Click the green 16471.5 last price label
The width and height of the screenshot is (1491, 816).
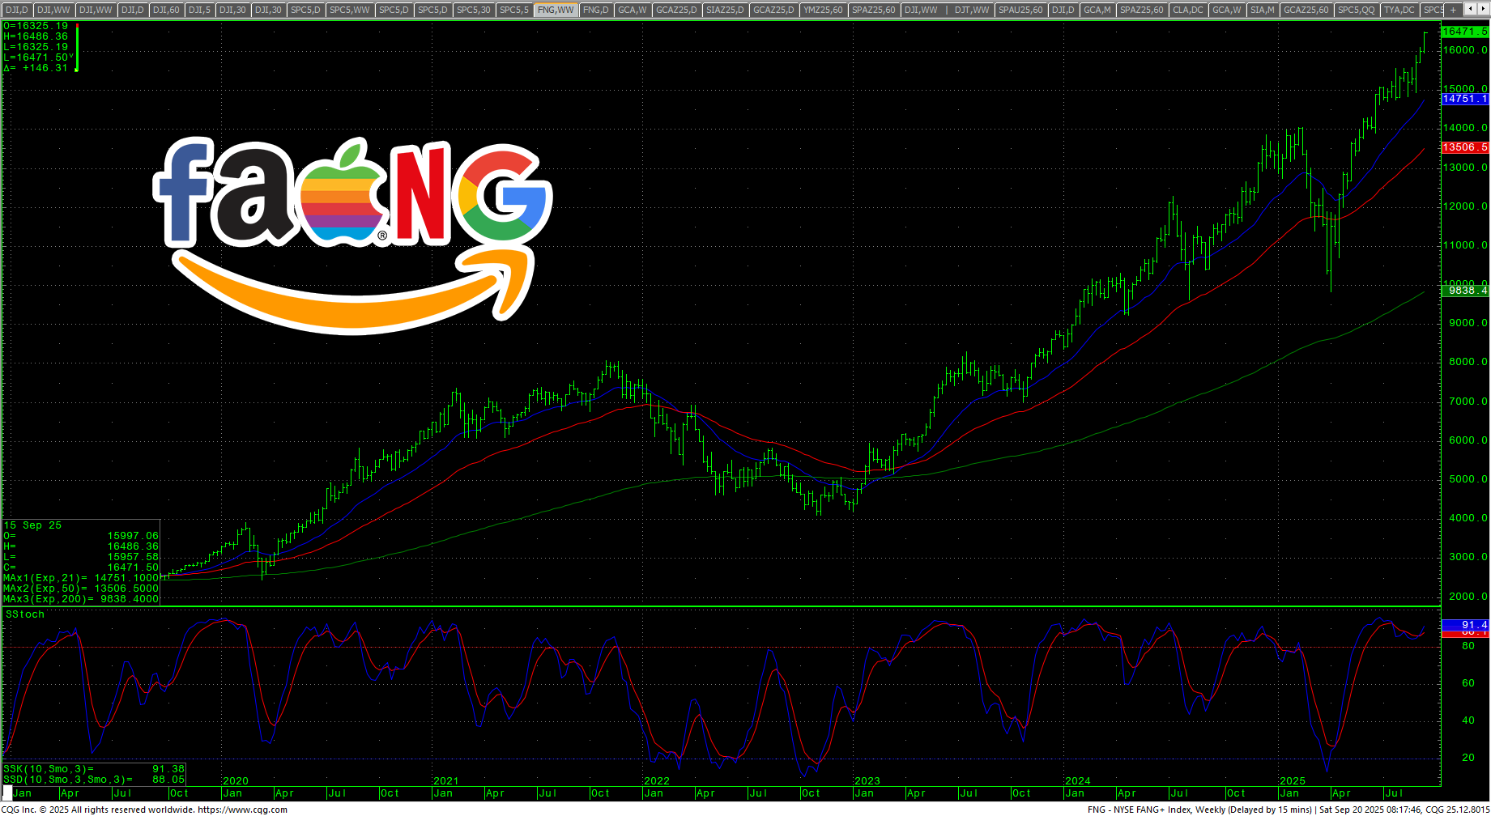tap(1464, 31)
